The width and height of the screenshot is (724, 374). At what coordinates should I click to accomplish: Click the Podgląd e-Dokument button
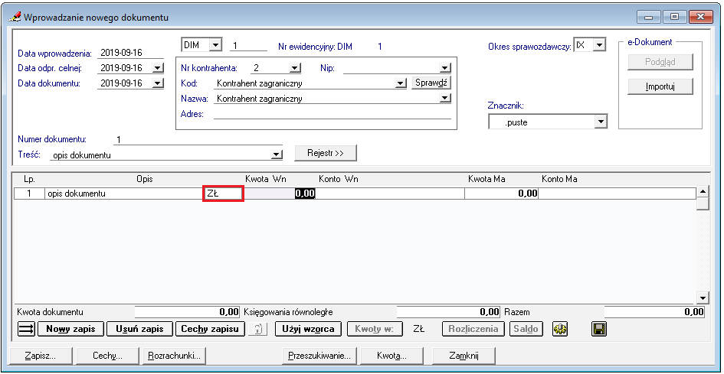click(x=660, y=62)
